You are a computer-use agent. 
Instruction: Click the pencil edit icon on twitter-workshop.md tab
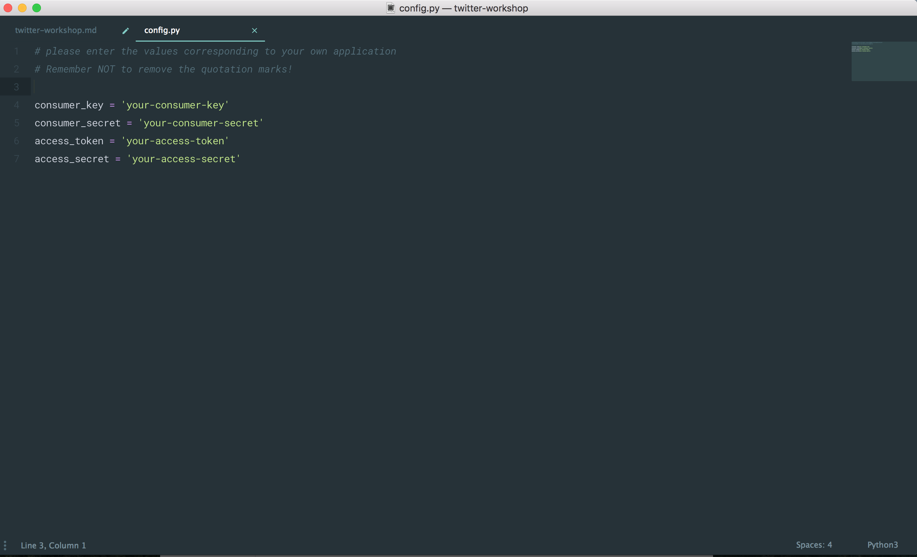pyautogui.click(x=125, y=31)
